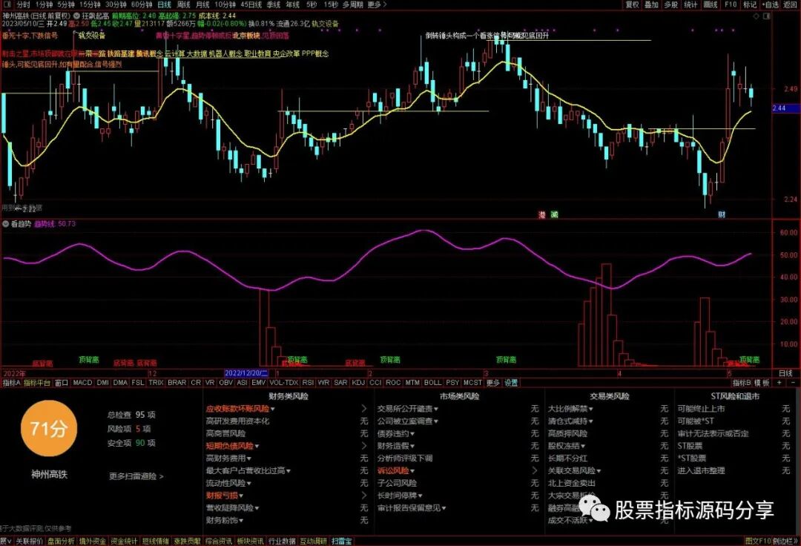Click the minus zoom button beside 模板
The height and width of the screenshot is (546, 801).
click(793, 383)
